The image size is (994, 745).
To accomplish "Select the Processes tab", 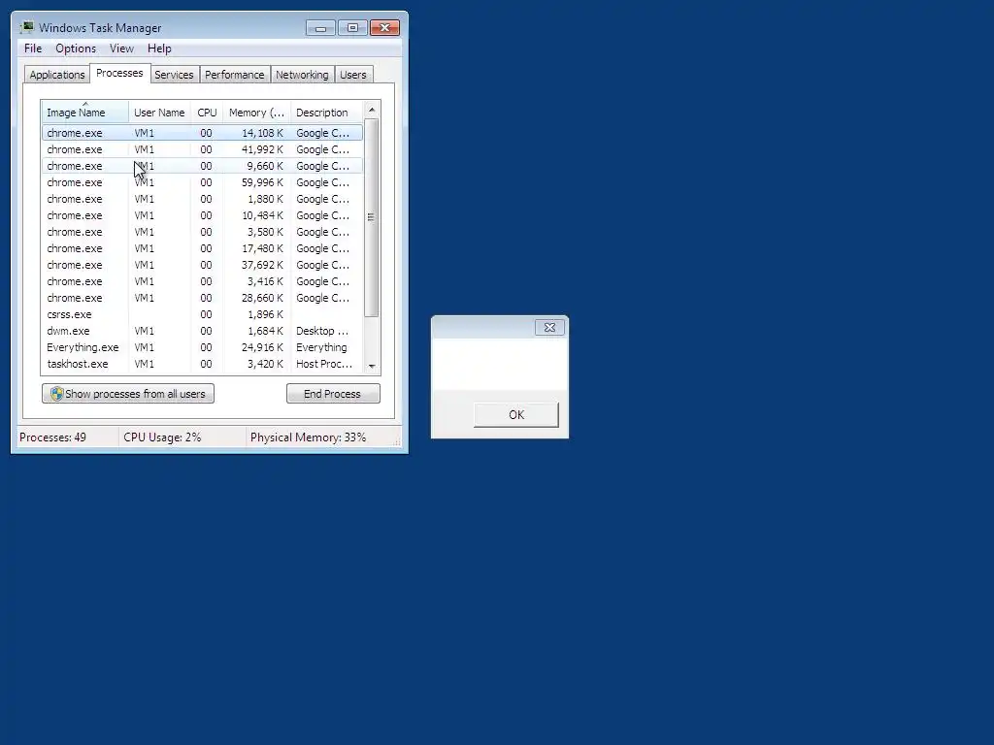I will pyautogui.click(x=119, y=73).
